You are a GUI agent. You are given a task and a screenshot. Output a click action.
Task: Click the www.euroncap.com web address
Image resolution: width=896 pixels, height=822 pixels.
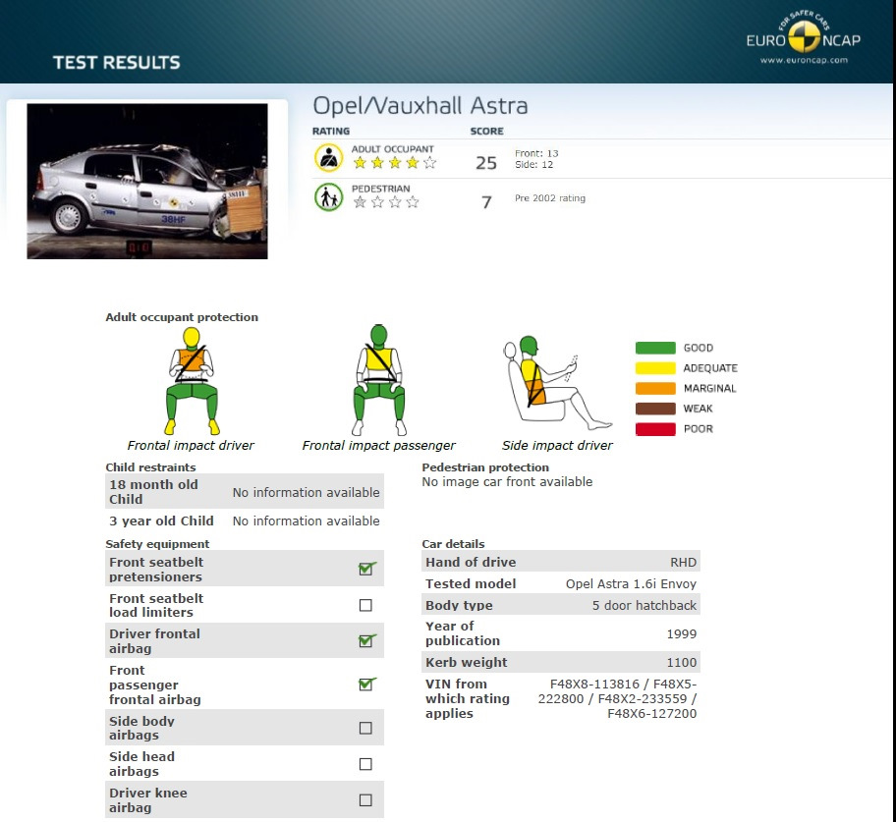point(804,60)
